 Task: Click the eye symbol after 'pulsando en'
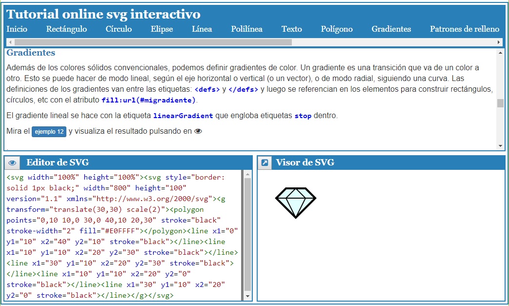click(198, 131)
